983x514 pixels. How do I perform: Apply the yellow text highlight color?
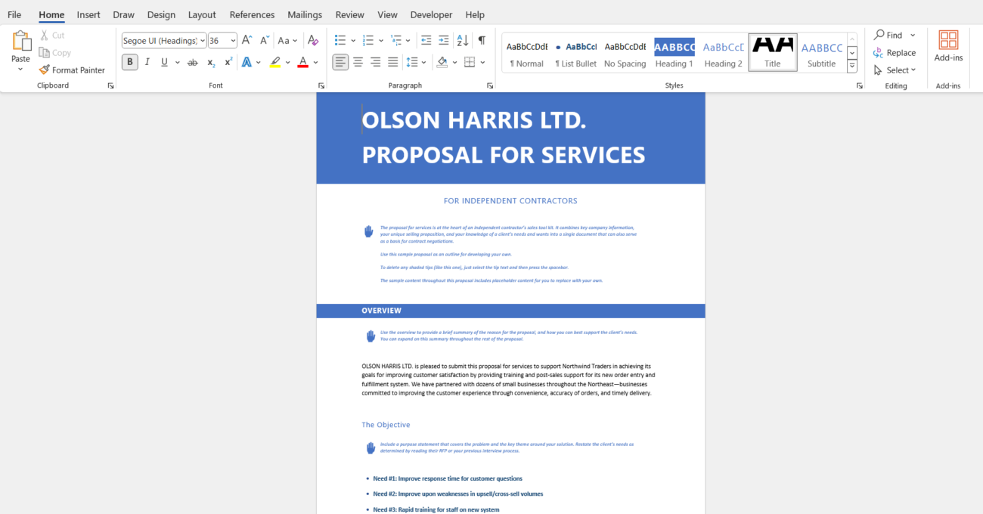[275, 63]
